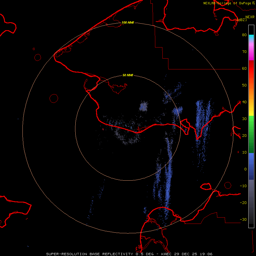Click the 10 value on the dBZ scale
The width and height of the screenshot is (256, 256).
tap(244, 152)
